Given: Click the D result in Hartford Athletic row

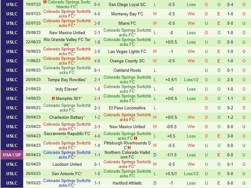Looking at the screenshot, I should tap(155, 183).
